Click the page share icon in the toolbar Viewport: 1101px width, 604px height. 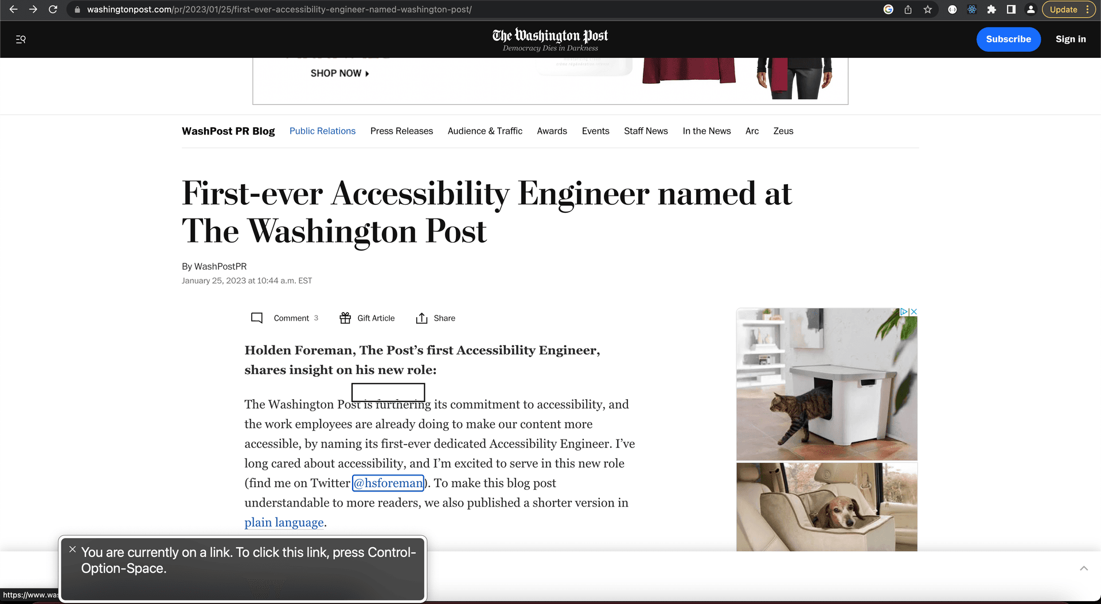click(907, 9)
